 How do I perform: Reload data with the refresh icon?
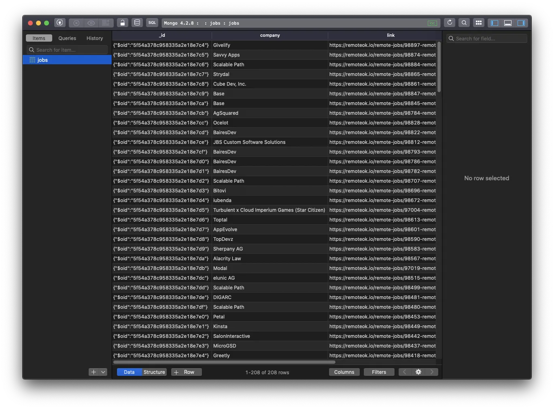pyautogui.click(x=450, y=23)
